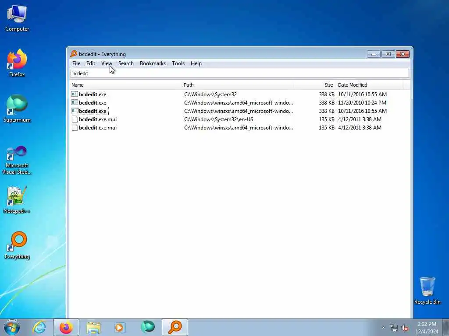Open the Search menu
Screen dimensions: 449x336
coord(126,63)
